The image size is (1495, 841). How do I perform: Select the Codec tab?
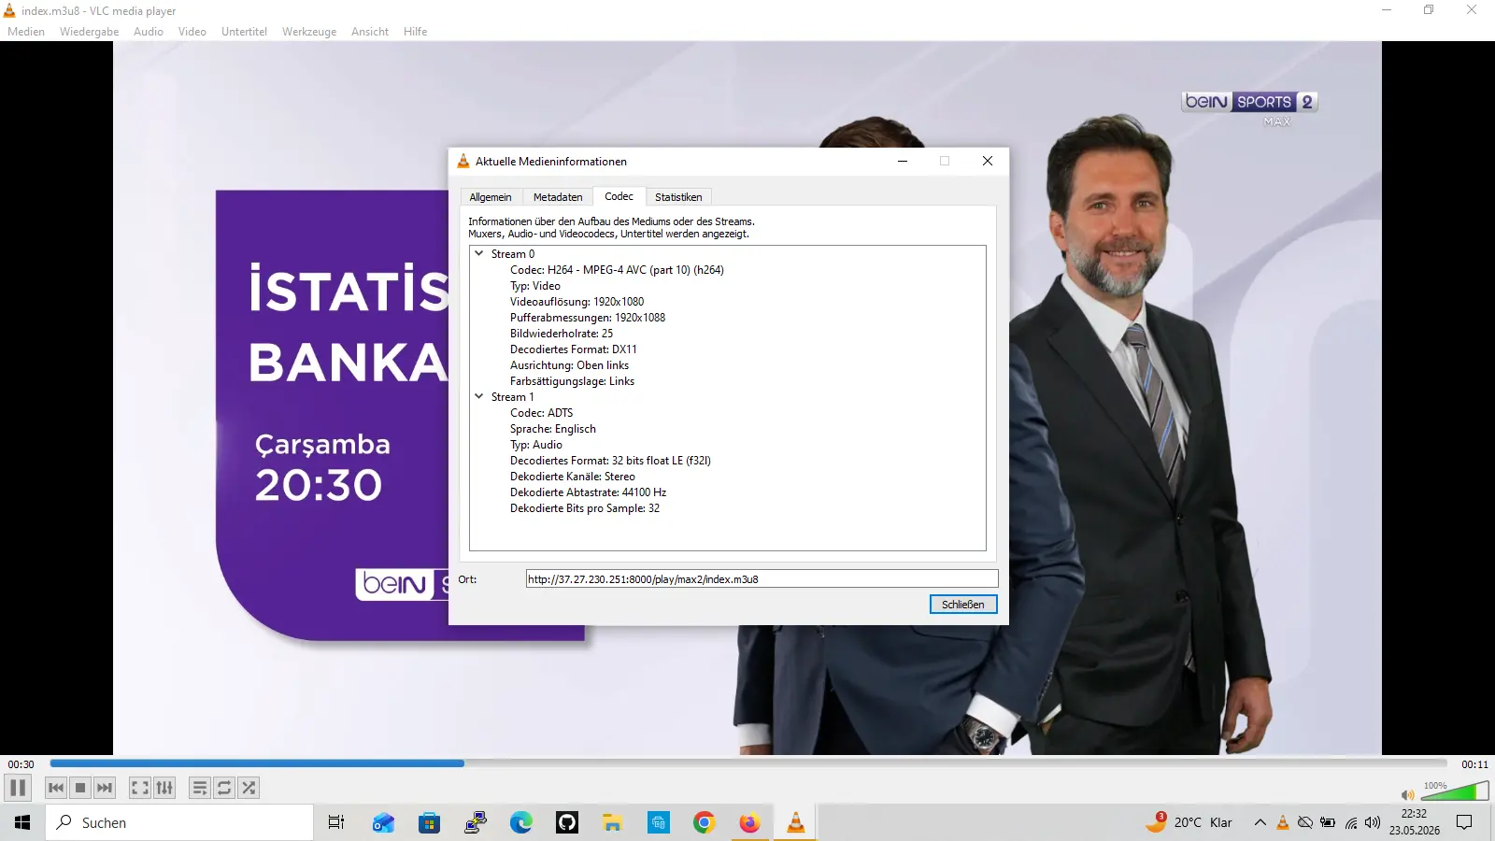coord(619,196)
